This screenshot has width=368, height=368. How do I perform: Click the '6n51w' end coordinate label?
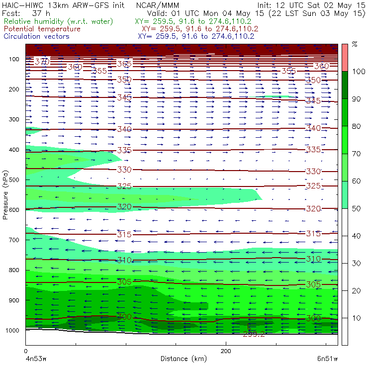point(328,359)
